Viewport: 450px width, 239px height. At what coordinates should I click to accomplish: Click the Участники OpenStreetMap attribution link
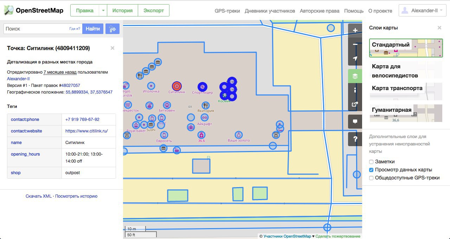[287, 236]
